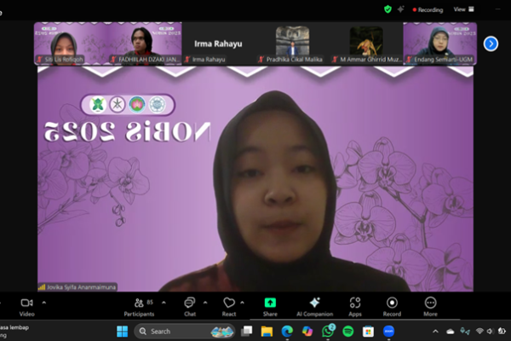Screen dimensions: 511x341
Task: Launch Microsoft Edge from the taskbar
Action: click(287, 332)
